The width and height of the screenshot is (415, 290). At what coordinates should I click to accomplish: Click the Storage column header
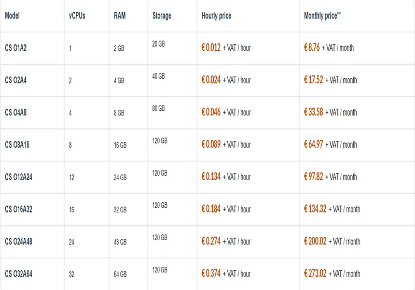click(161, 16)
